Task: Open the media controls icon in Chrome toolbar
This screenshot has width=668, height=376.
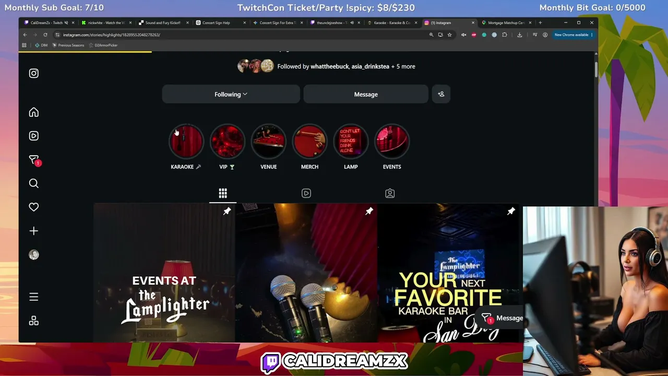Action: [x=535, y=35]
